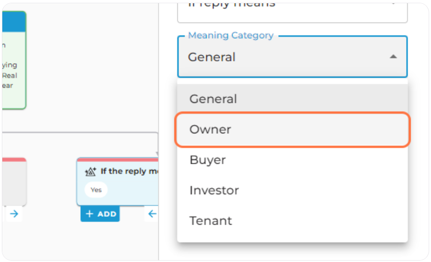Image resolution: width=431 pixels, height=262 pixels.
Task: Click the gray connector arrowhead above node
Action: pos(156,154)
